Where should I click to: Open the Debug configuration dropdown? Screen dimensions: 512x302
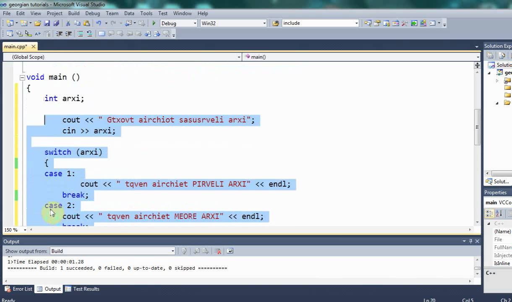click(x=195, y=23)
